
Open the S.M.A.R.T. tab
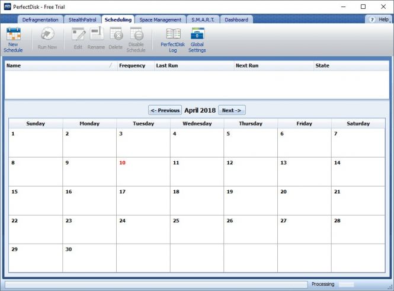coord(203,20)
